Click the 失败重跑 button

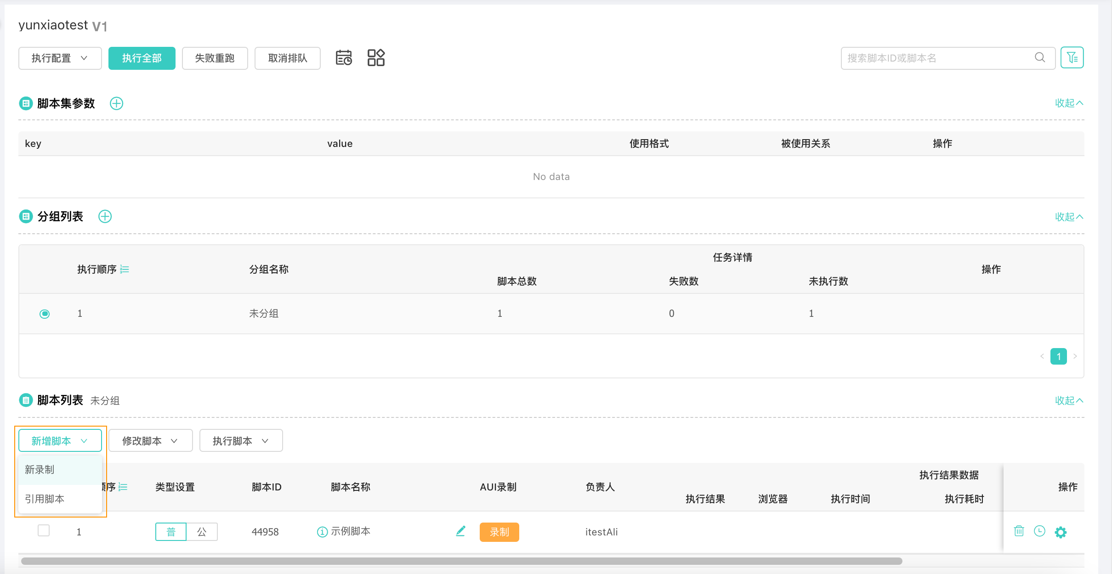coord(215,58)
